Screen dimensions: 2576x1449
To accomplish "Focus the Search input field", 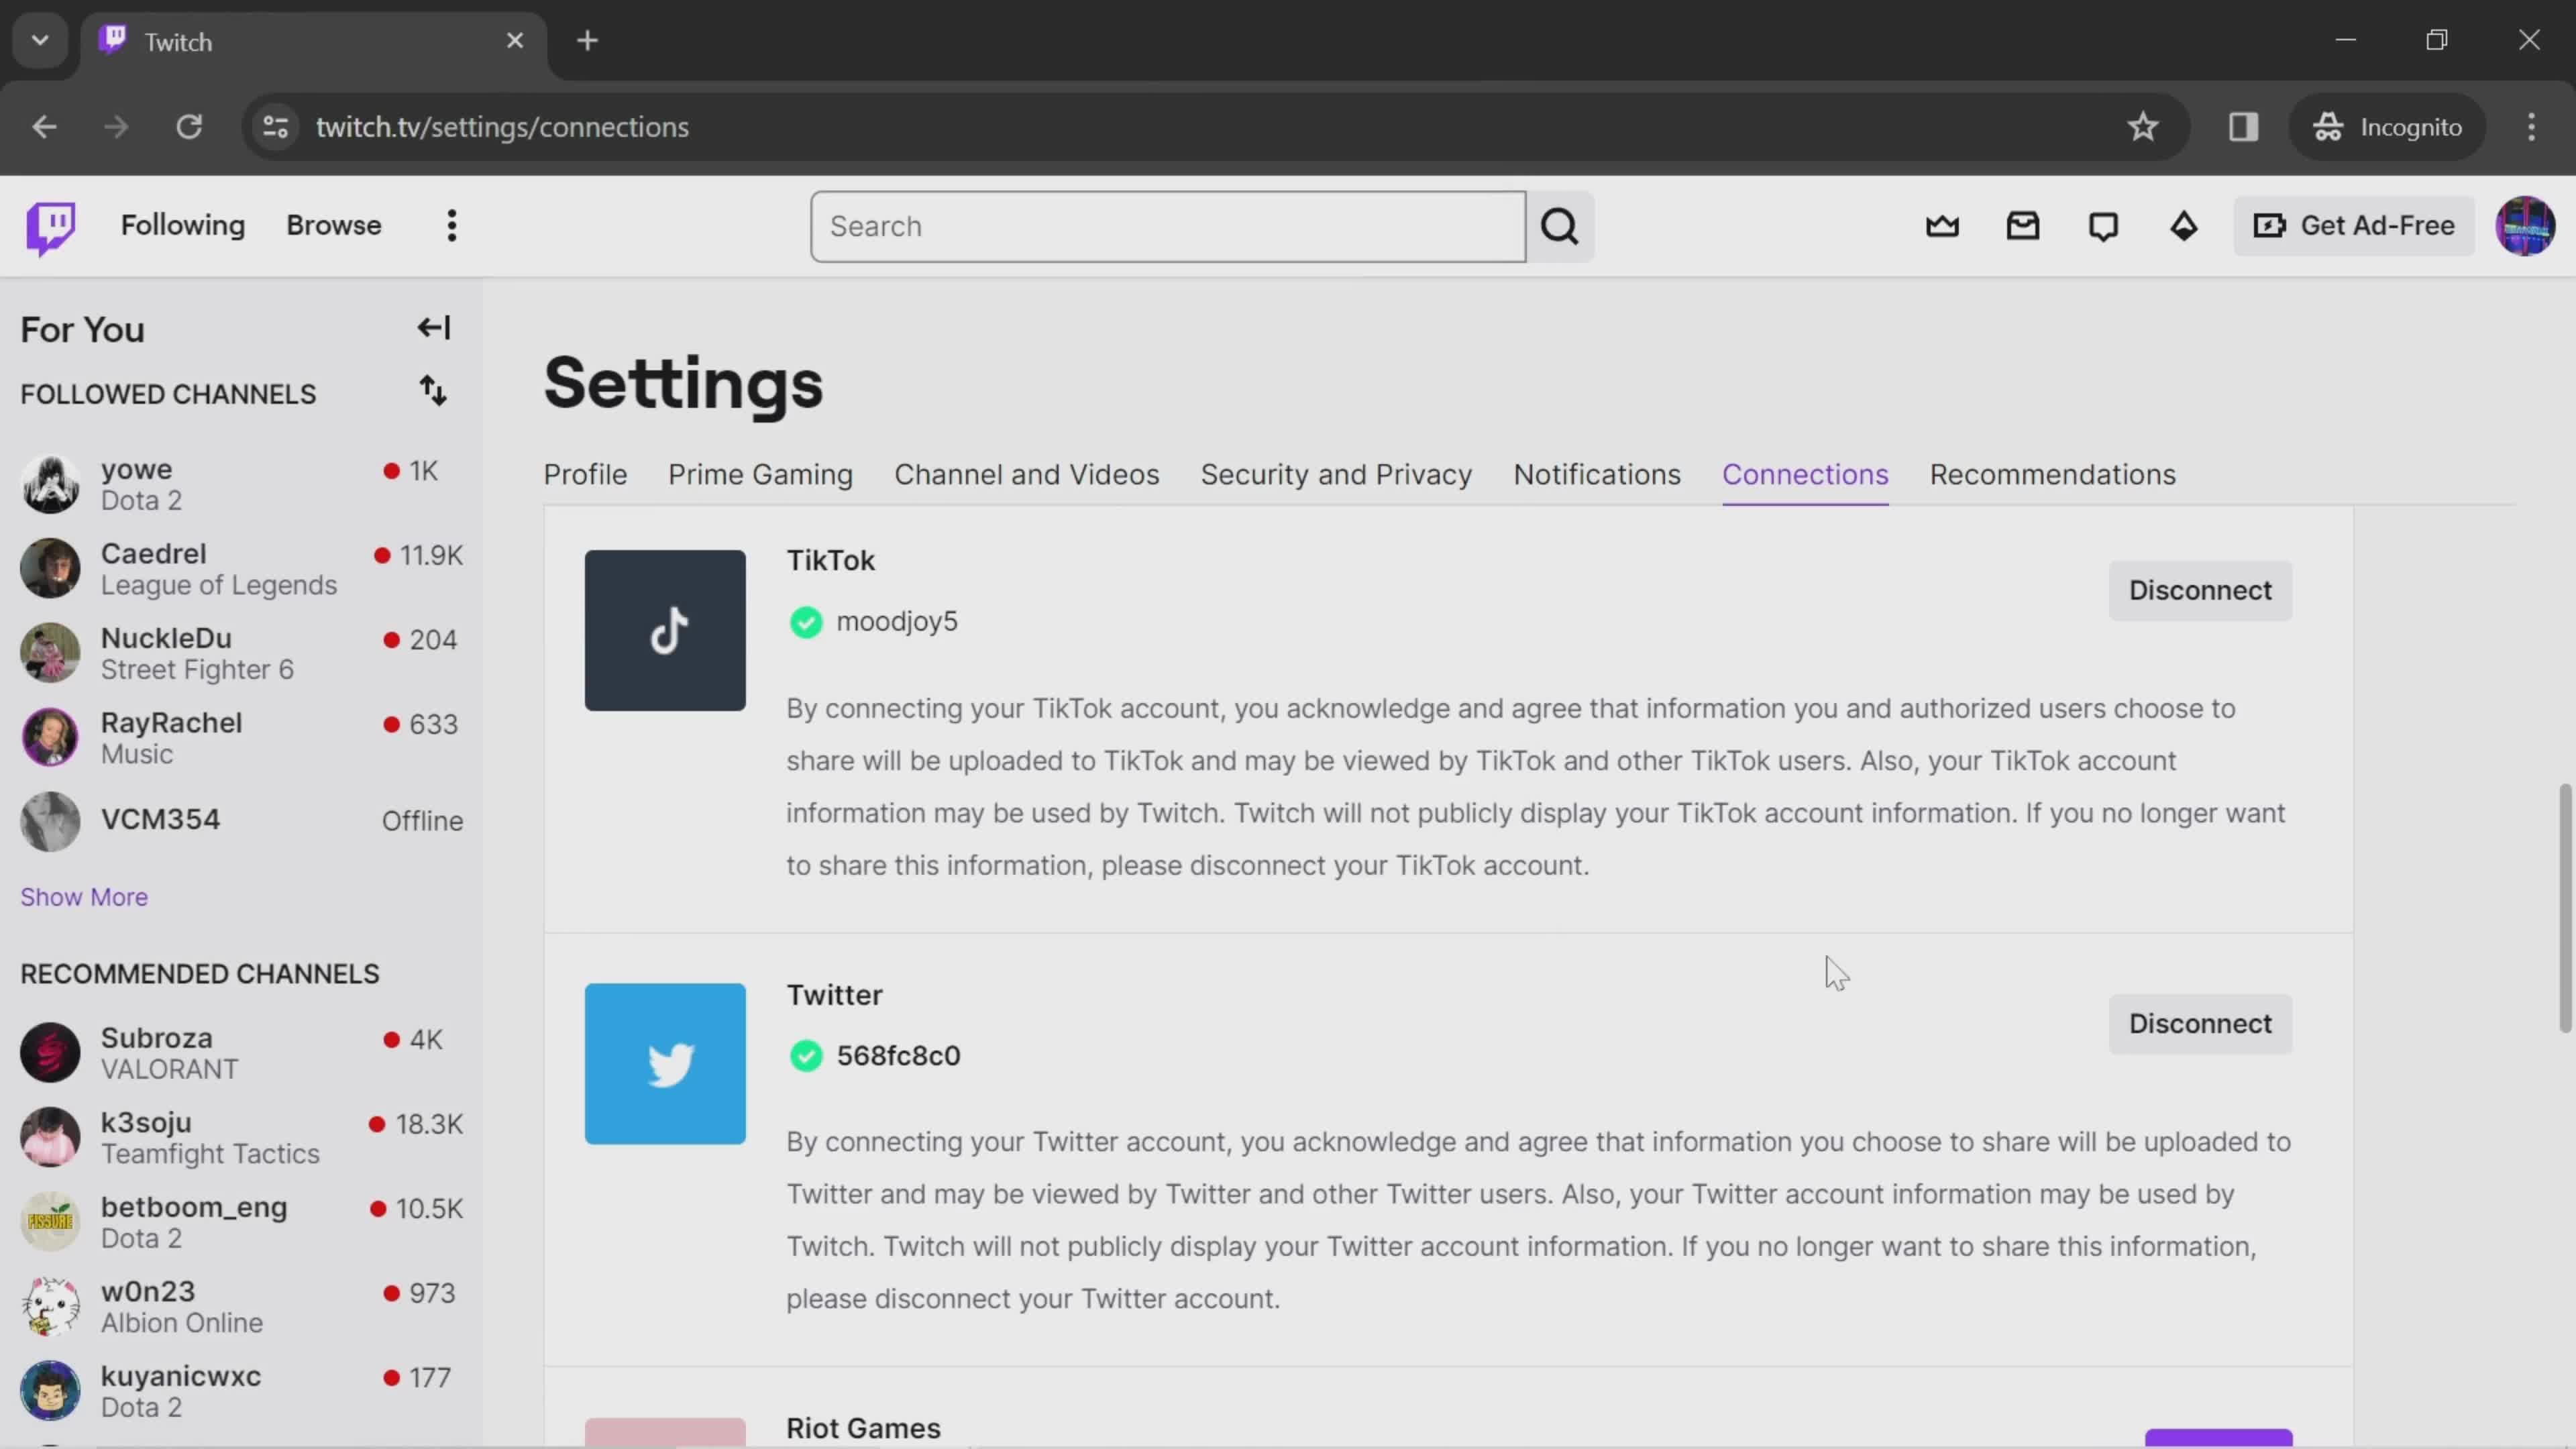I will 1168,227.
